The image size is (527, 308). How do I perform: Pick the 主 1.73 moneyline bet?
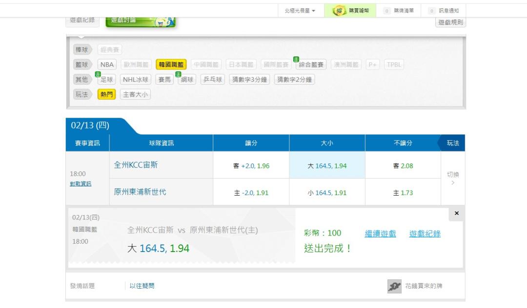pyautogui.click(x=403, y=193)
